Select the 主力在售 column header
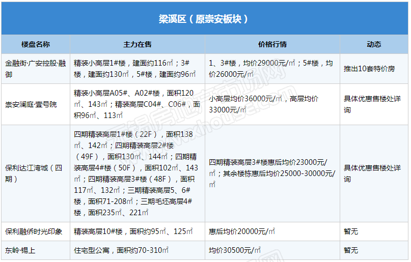The image size is (411, 262). click(x=138, y=45)
